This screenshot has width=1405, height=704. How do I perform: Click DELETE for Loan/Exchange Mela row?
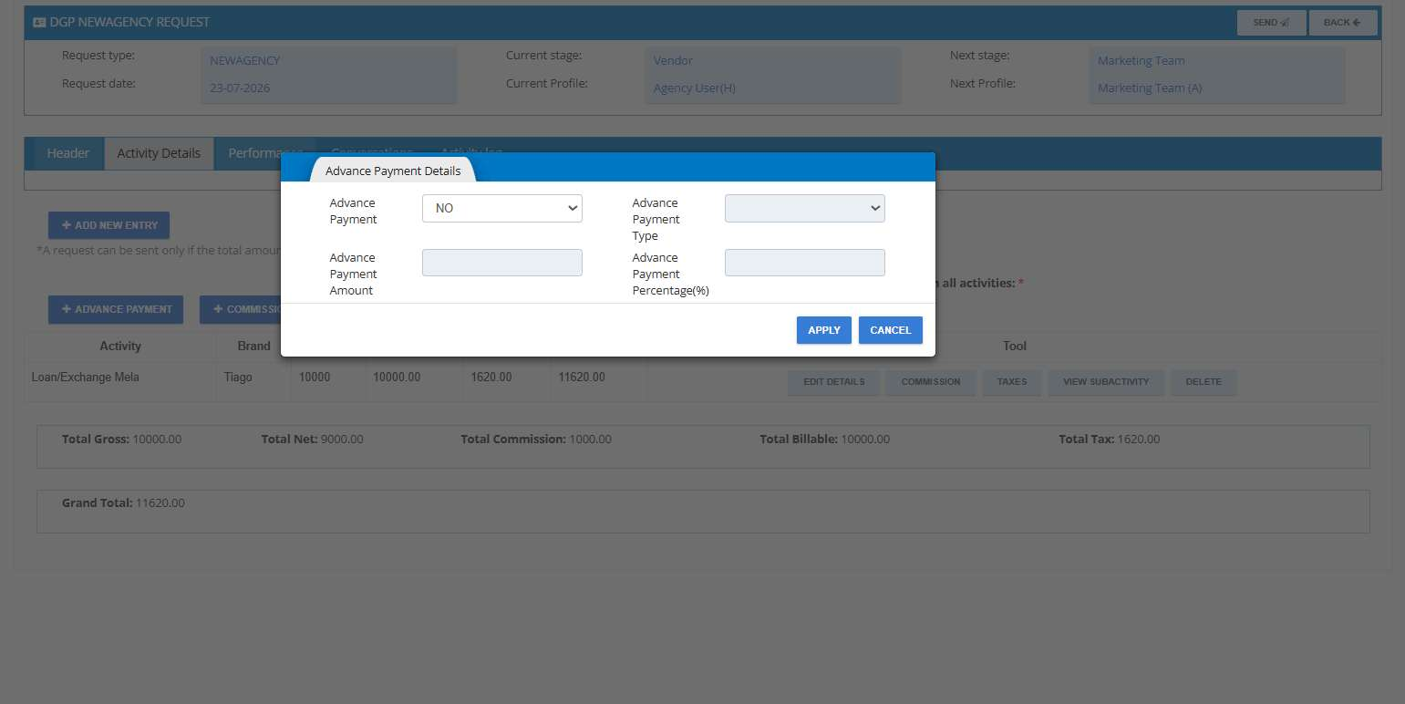[1204, 382]
